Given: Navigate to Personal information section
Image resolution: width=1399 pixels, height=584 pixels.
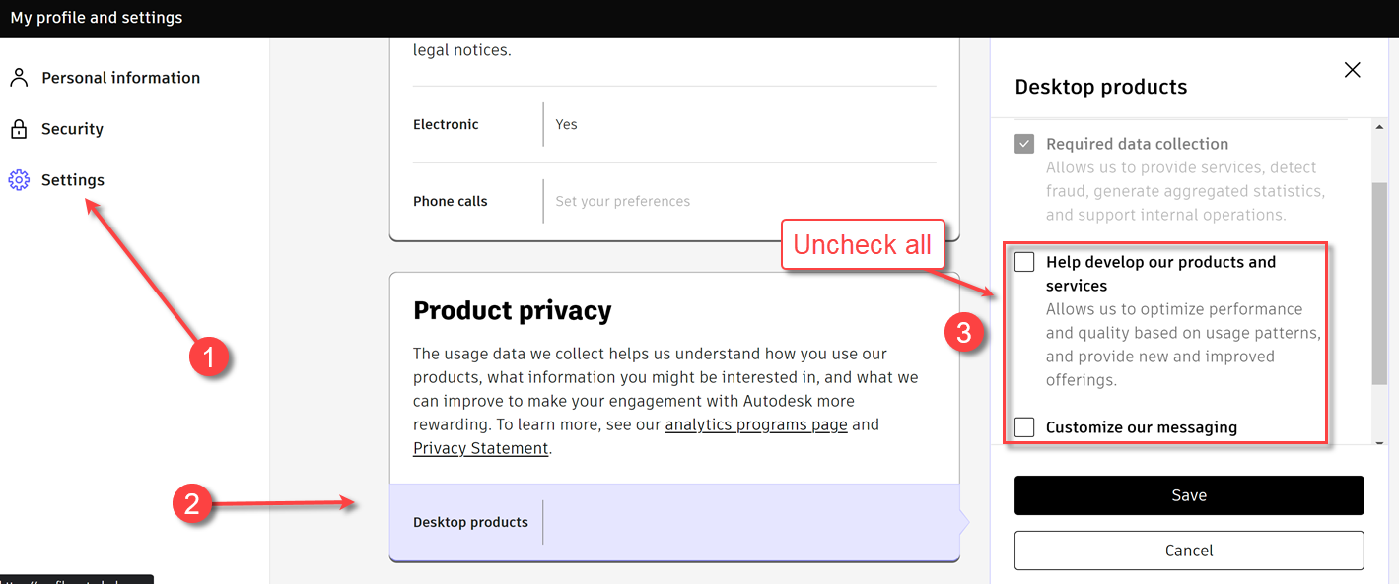Looking at the screenshot, I should click(118, 76).
